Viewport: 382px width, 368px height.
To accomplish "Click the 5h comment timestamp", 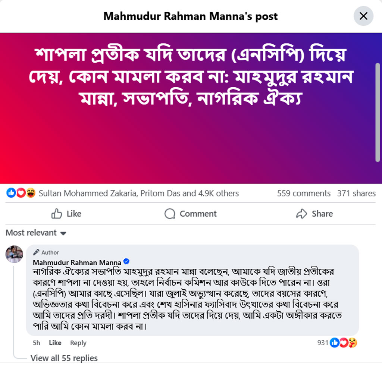I will coord(36,343).
